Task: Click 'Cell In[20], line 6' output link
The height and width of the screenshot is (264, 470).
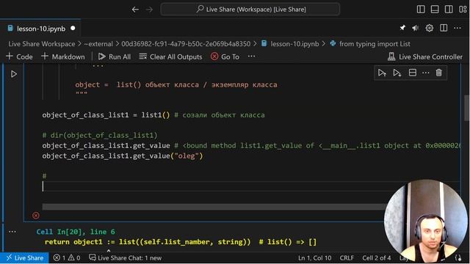Action: 76,232
